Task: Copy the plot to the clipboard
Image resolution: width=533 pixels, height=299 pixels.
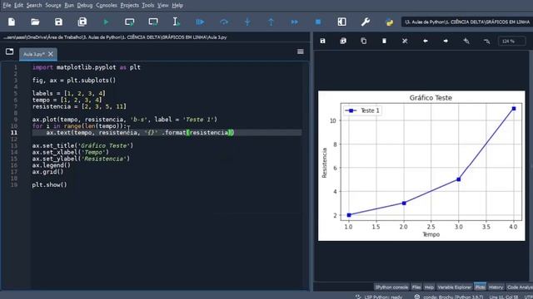Action: click(x=363, y=41)
